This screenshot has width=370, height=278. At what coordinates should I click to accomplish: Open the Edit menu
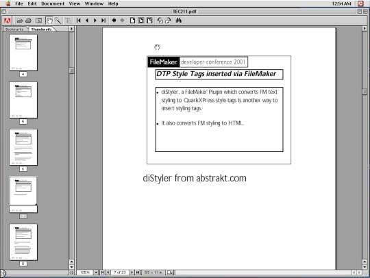[x=32, y=3]
